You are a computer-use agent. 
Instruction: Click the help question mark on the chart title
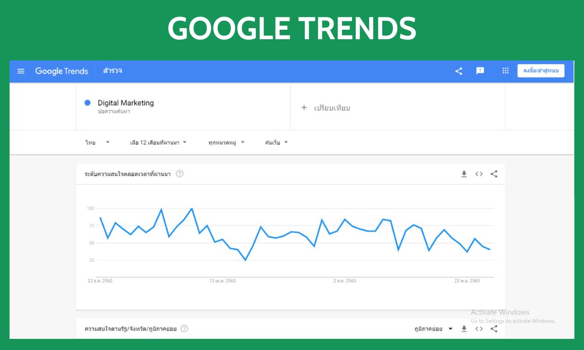tap(179, 173)
